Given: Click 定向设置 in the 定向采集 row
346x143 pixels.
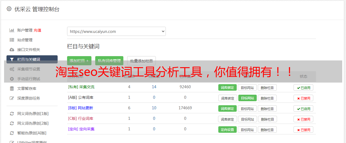Looking at the screenshot, I should pyautogui.click(x=228, y=130).
